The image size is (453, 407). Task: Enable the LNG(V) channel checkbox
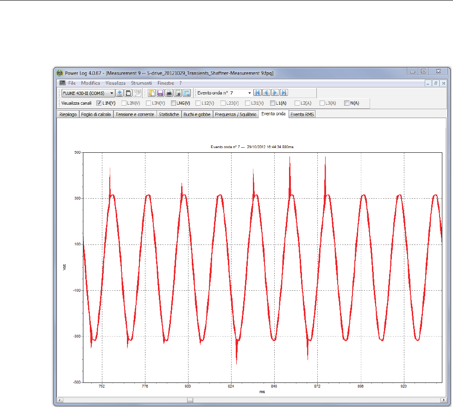pos(173,103)
